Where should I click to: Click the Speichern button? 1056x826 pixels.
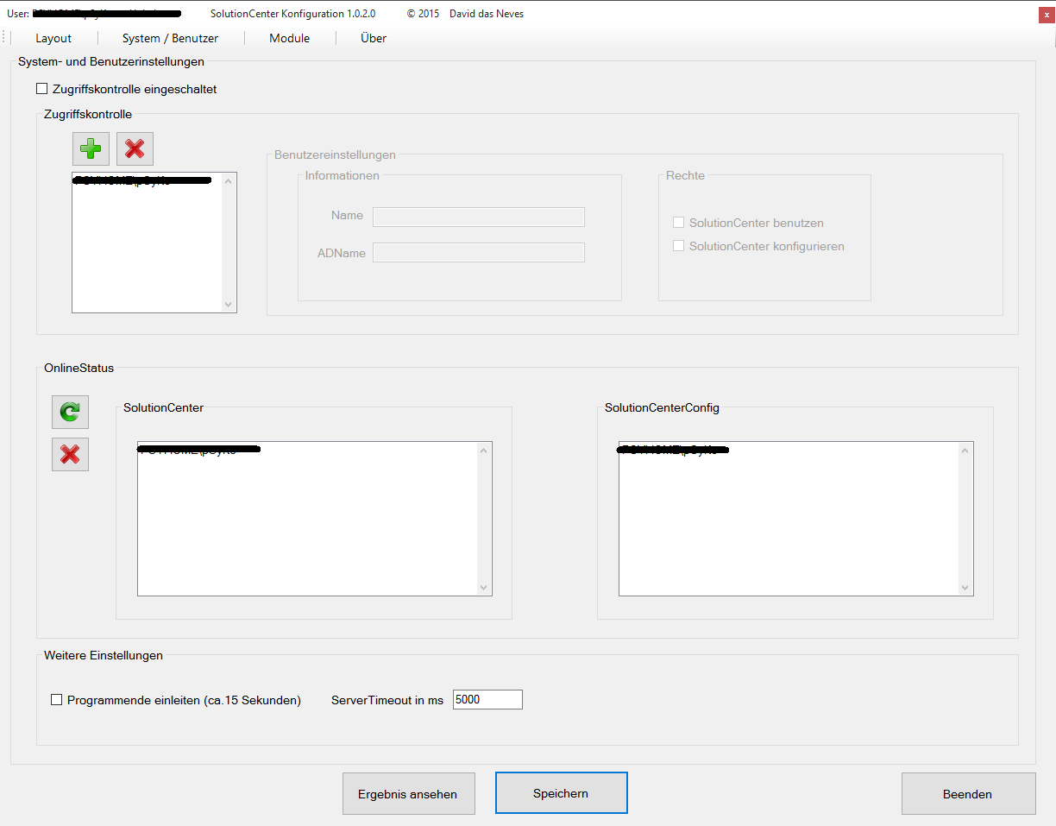(x=561, y=793)
